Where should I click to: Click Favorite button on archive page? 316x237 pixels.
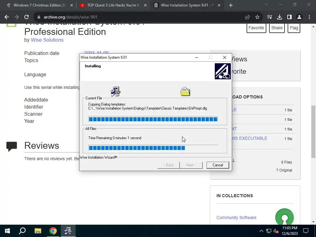click(256, 28)
